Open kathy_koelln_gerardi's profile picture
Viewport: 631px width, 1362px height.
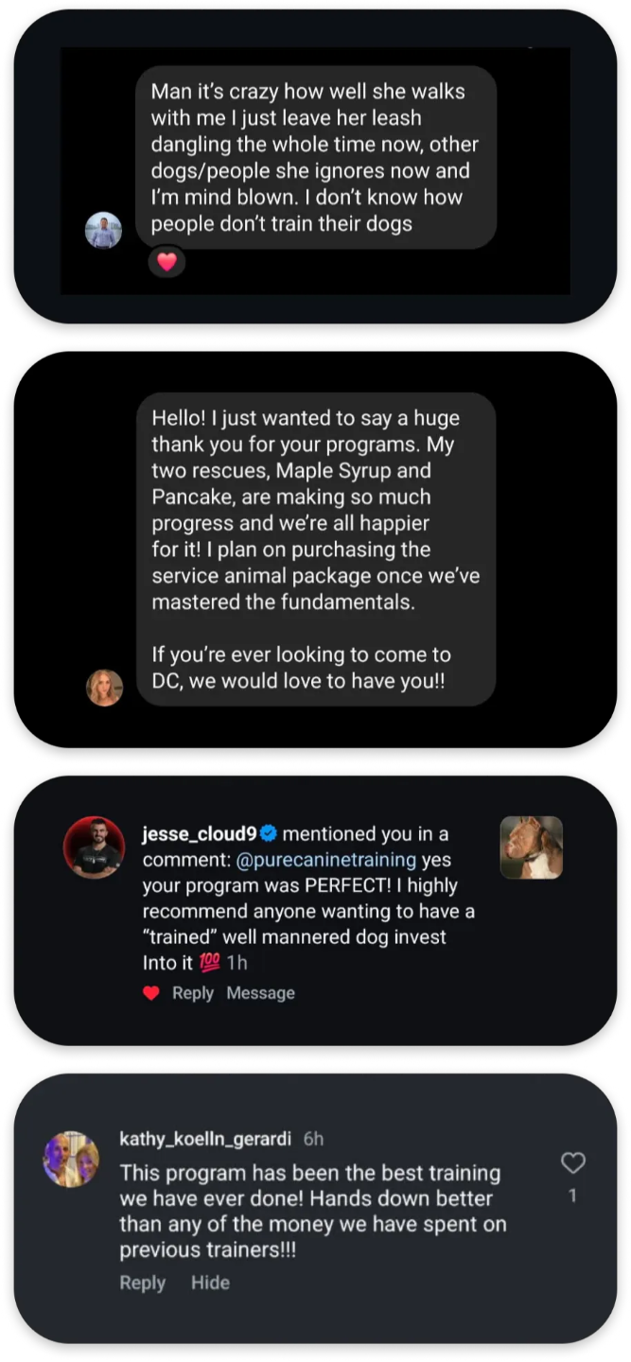pos(71,1159)
